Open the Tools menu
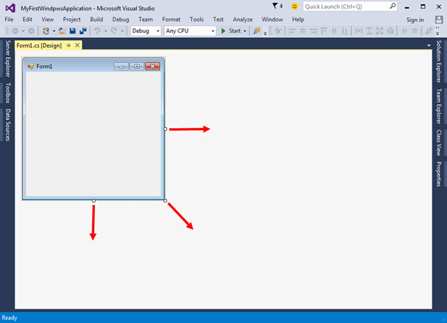 [x=197, y=19]
